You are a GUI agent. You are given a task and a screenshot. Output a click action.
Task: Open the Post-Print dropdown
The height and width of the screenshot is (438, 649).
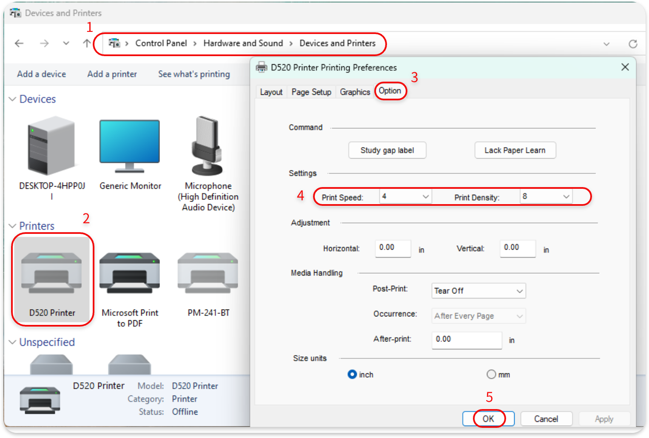tap(478, 291)
